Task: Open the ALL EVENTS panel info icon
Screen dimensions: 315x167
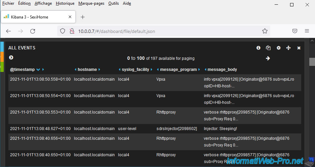Action: click(258, 48)
